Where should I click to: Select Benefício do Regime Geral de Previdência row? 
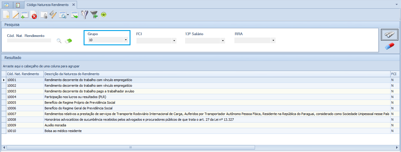[201, 108]
